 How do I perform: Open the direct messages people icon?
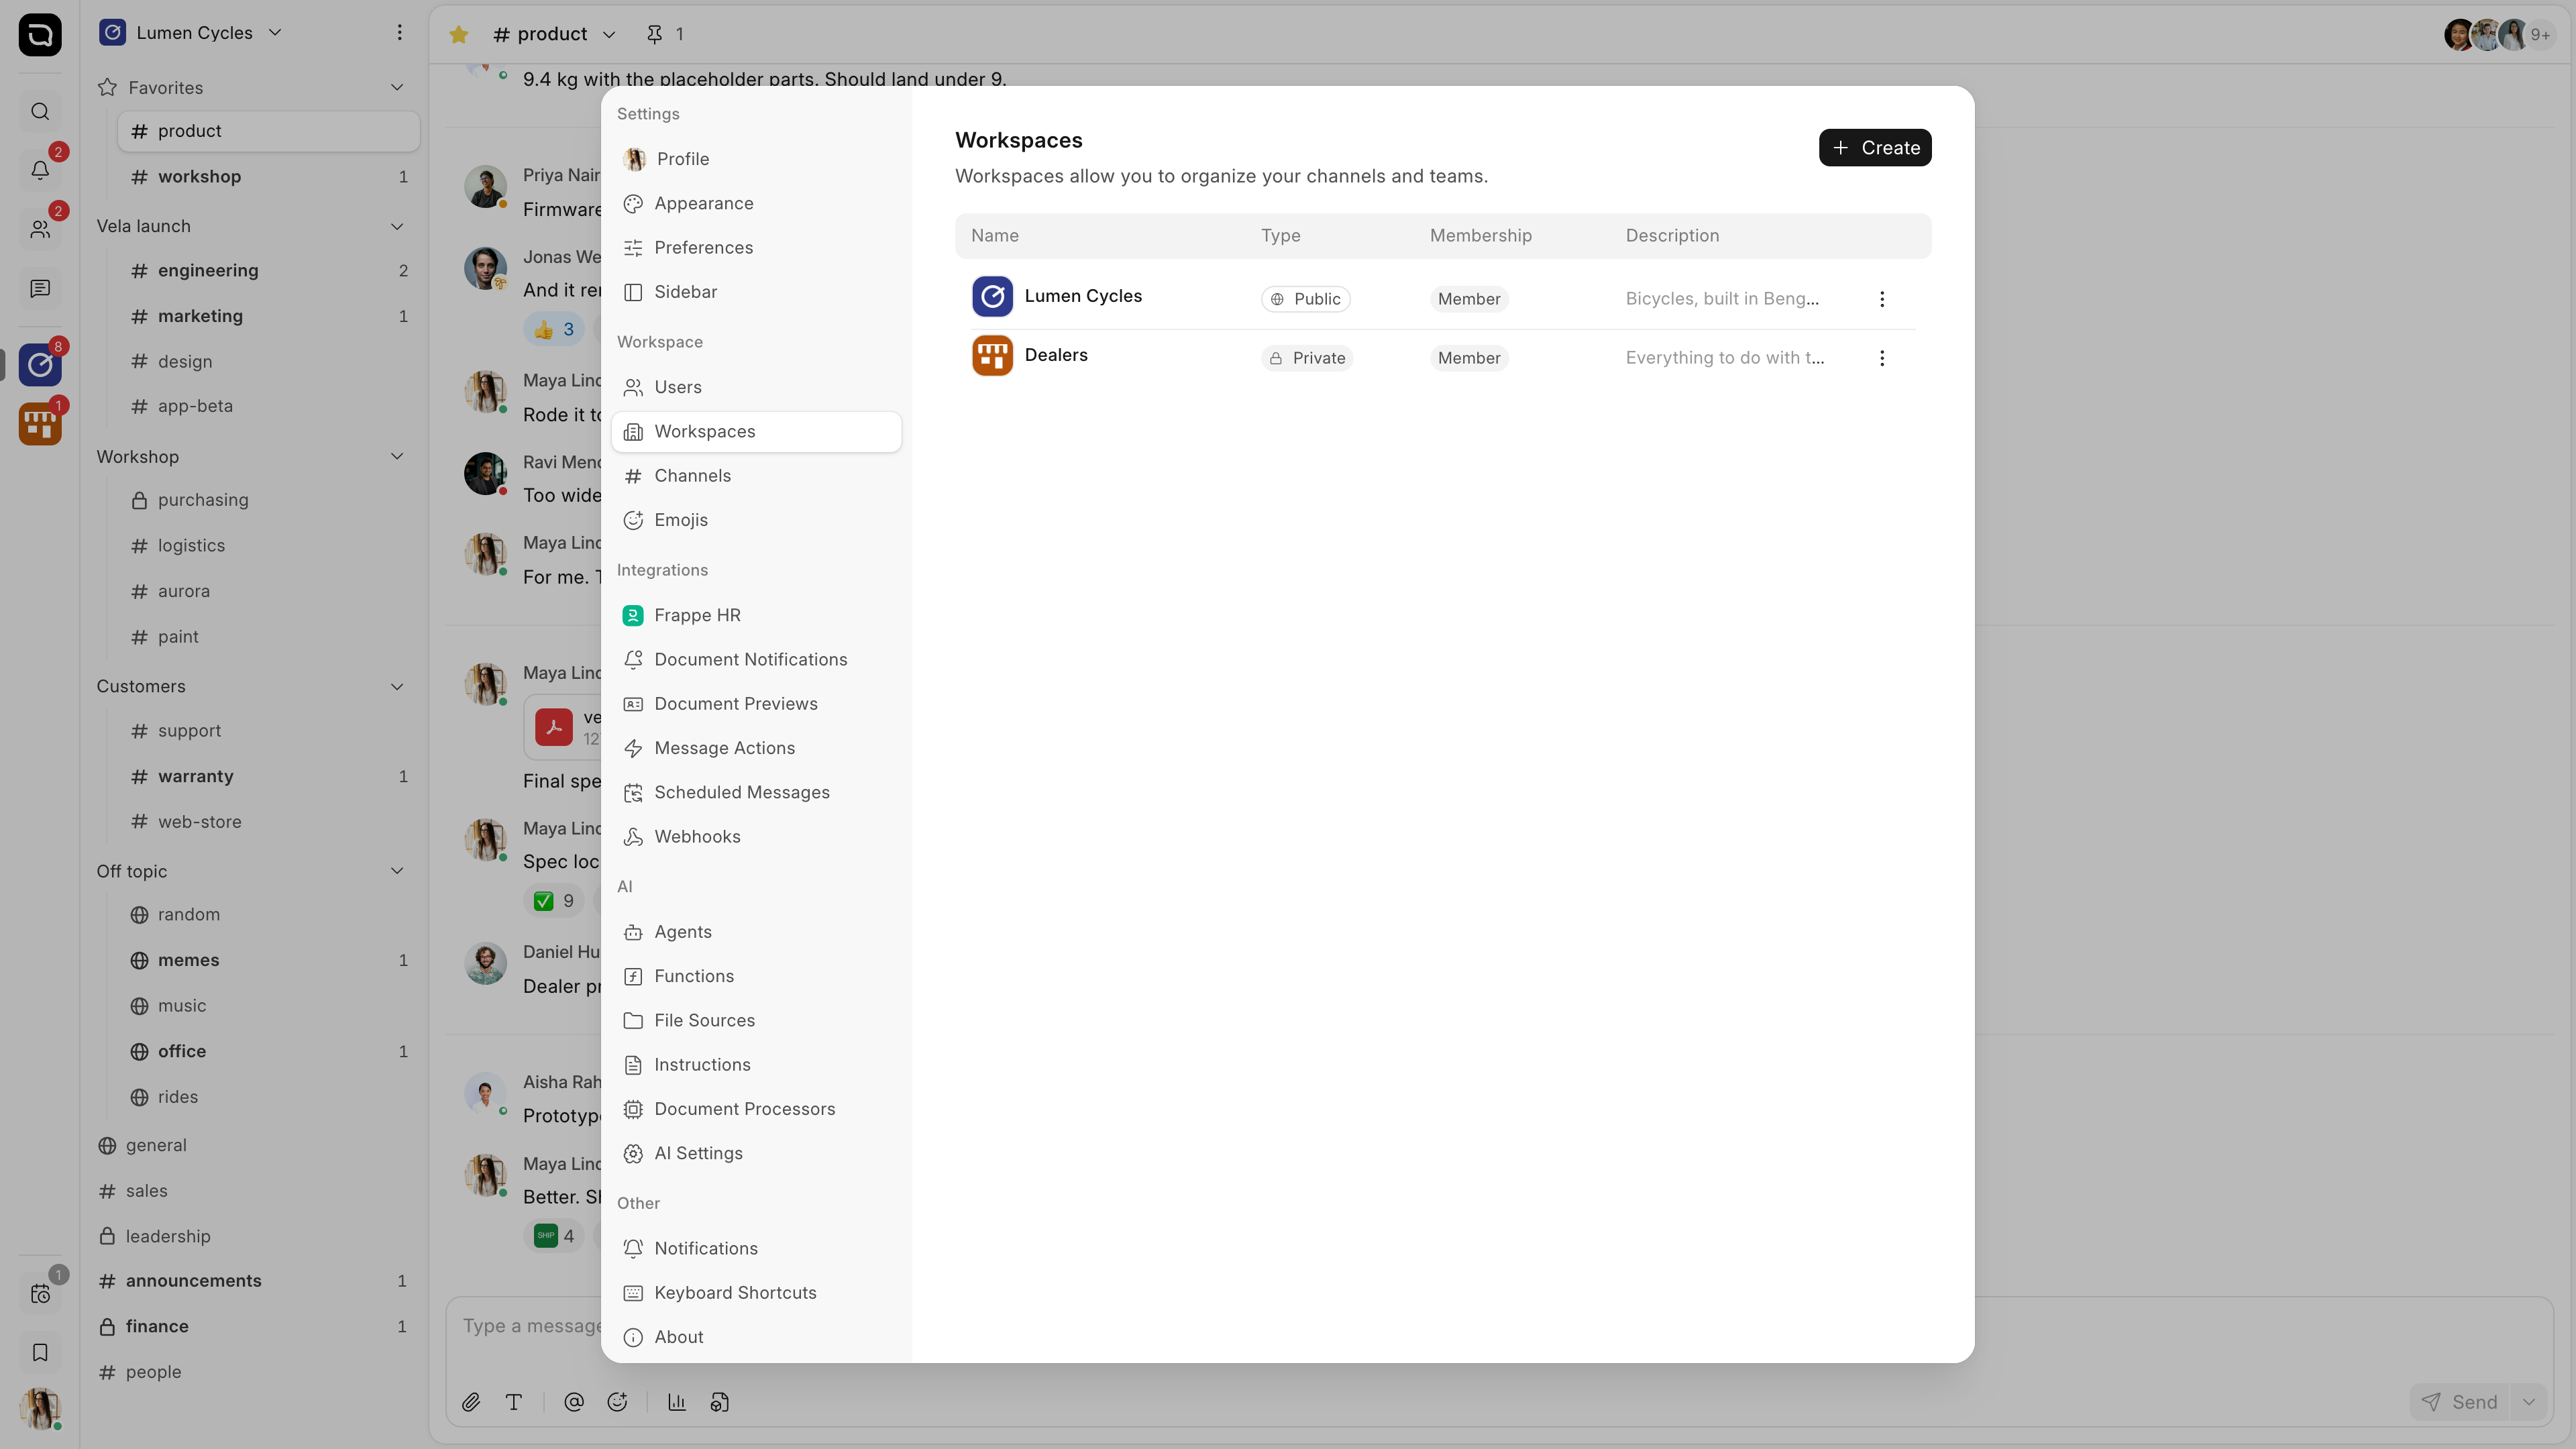[x=40, y=229]
